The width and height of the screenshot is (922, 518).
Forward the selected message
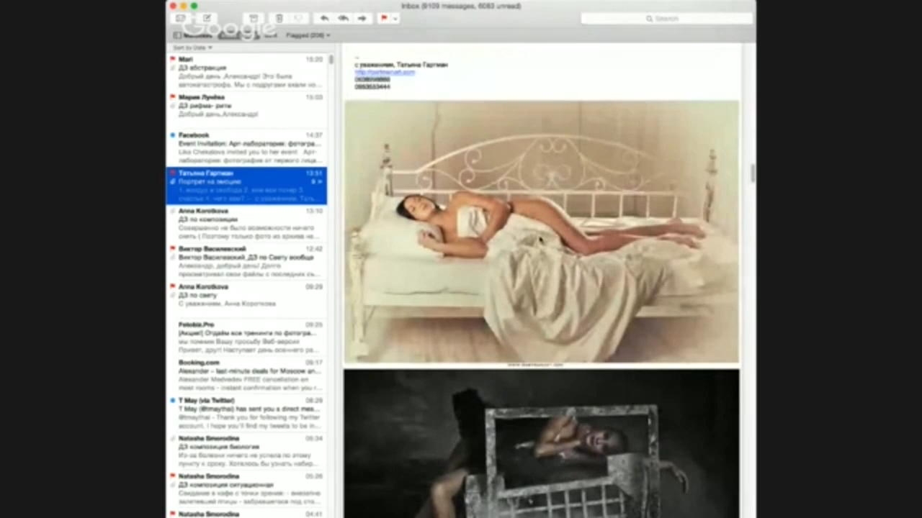[362, 19]
